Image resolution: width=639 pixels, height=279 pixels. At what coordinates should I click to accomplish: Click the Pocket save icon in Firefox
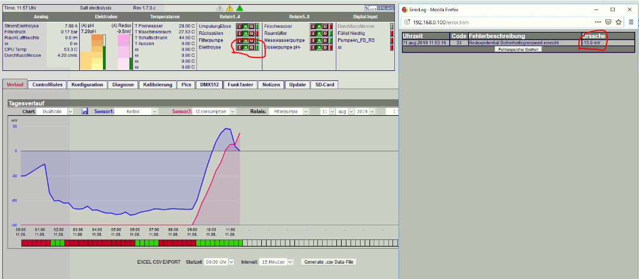(608, 22)
